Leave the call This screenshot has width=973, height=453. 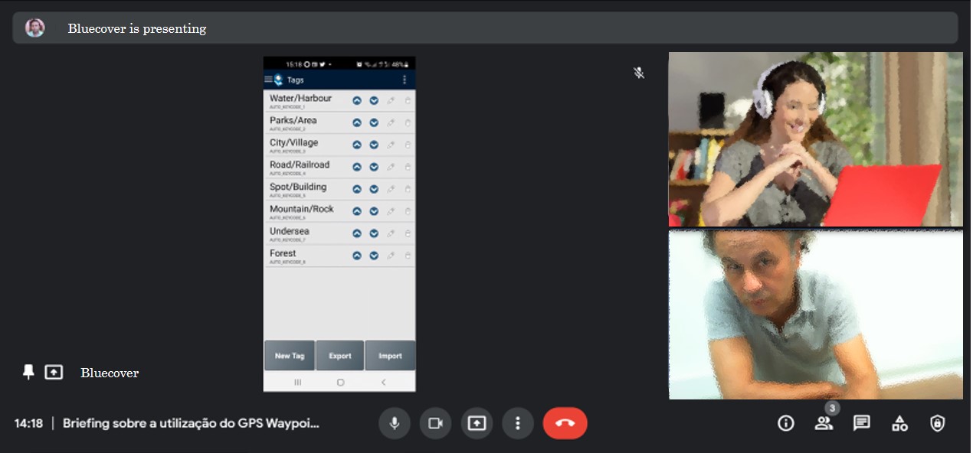565,423
